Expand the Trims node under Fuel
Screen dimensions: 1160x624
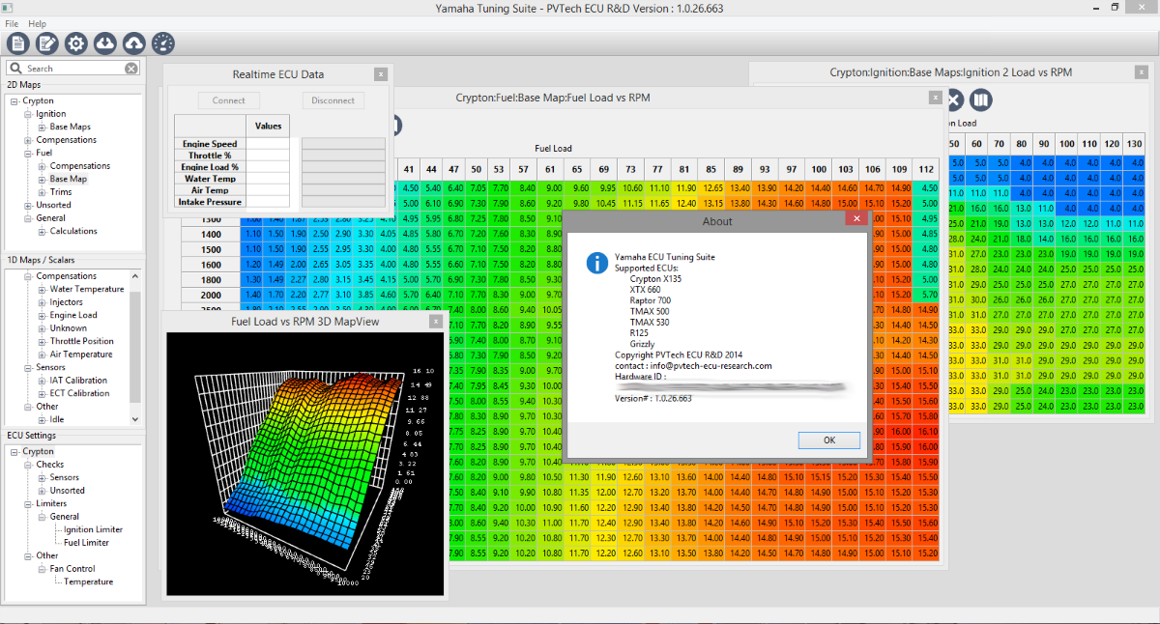pyautogui.click(x=42, y=192)
